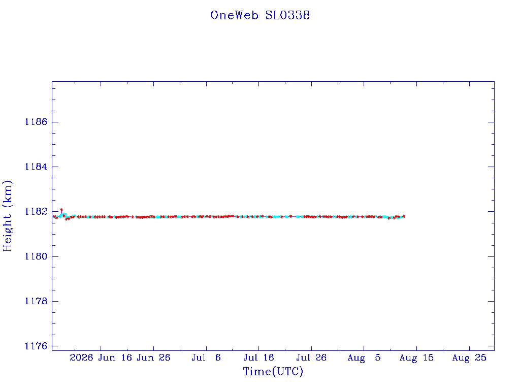Click the Height (km) axis title
The height and width of the screenshot is (390, 520).
click(x=8, y=216)
